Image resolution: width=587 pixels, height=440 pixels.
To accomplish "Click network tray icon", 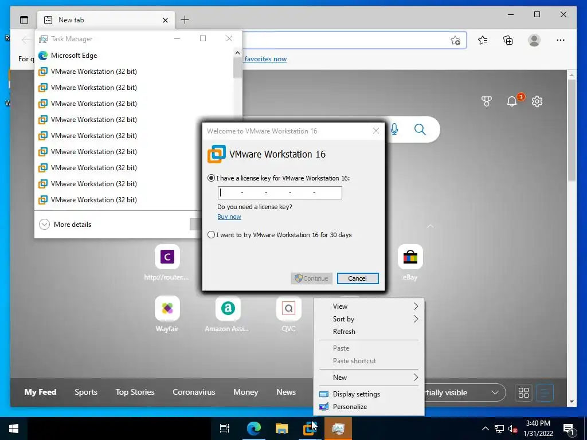I will (499, 429).
